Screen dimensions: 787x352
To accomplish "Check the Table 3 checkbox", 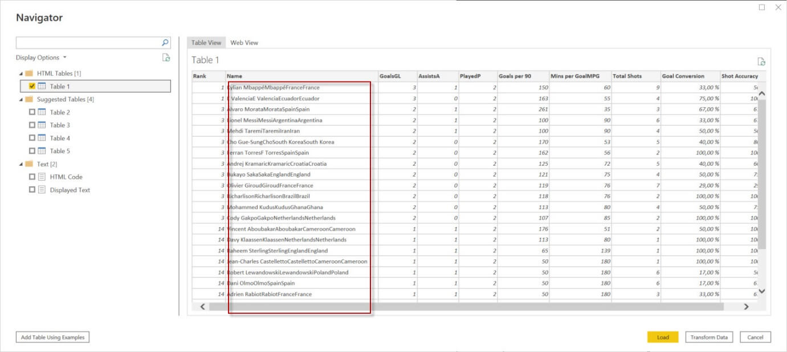I will pyautogui.click(x=32, y=125).
